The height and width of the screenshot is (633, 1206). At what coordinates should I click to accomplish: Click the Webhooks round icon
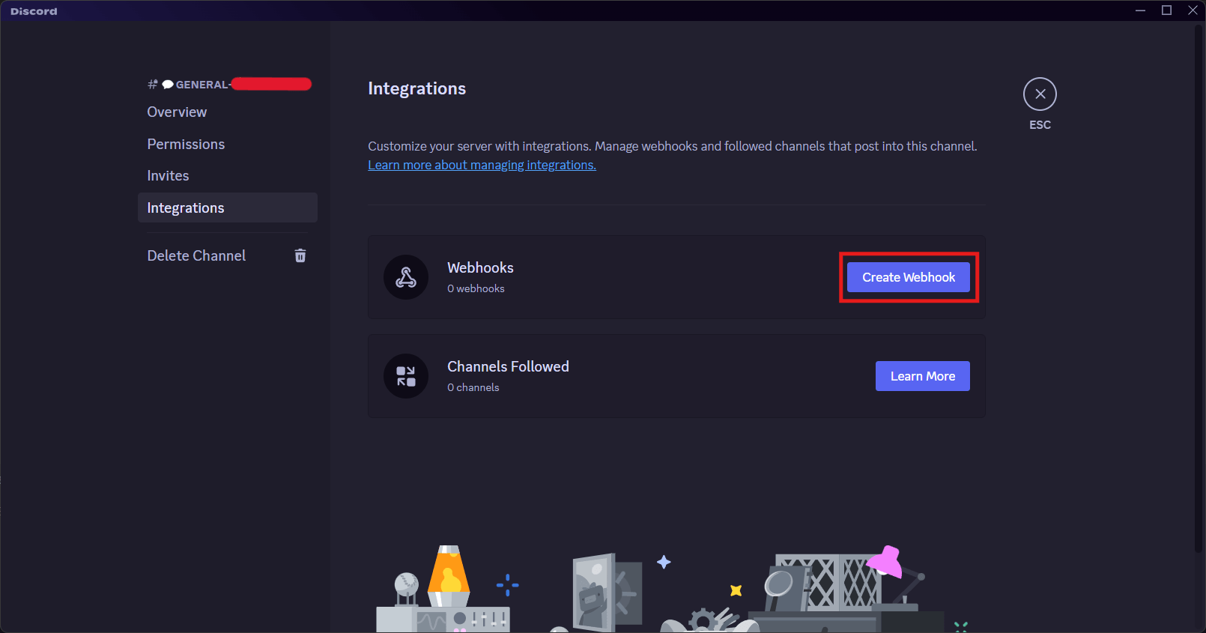point(406,277)
